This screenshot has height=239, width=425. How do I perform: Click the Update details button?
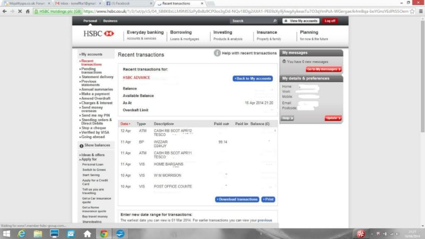click(333, 118)
